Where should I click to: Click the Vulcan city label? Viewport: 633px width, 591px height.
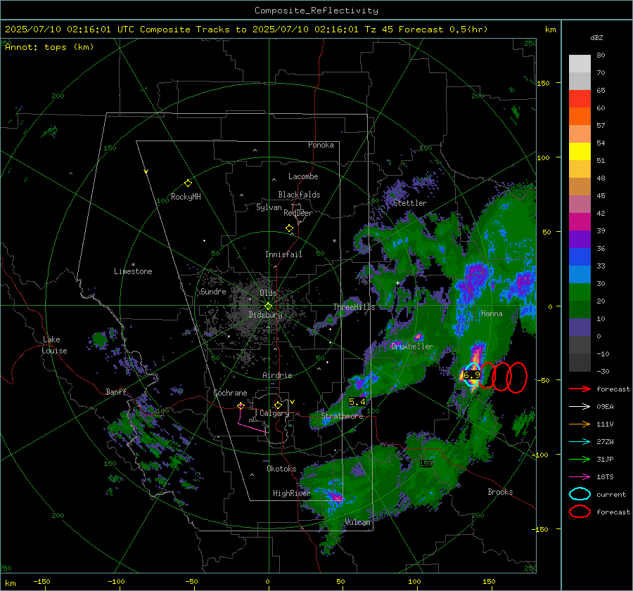[x=358, y=522]
